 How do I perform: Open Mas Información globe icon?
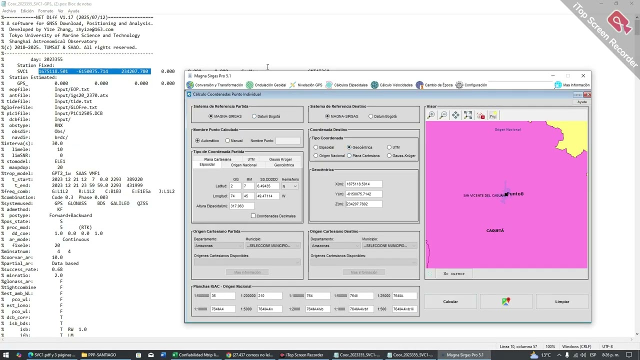558,85
